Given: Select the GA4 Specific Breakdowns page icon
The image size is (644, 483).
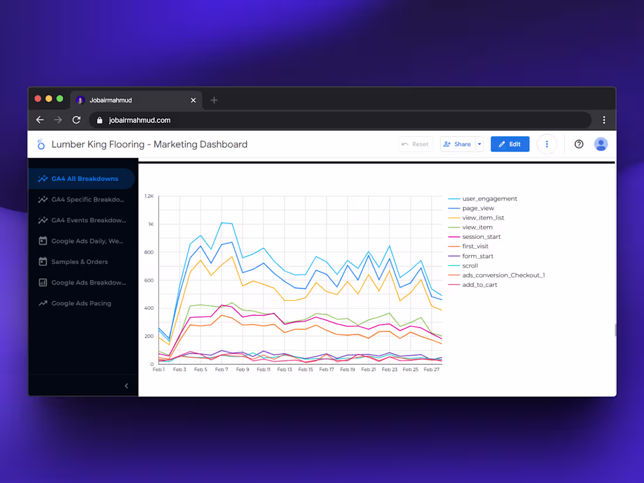Looking at the screenshot, I should click(x=42, y=199).
